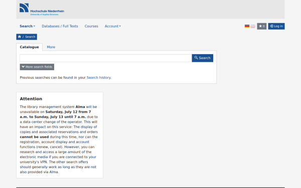Click the Log in button
Screen dimensions: 301x188
[x=276, y=26]
